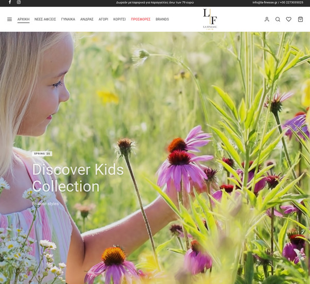310x284 pixels.
Task: Open the user account icon
Action: [x=267, y=19]
